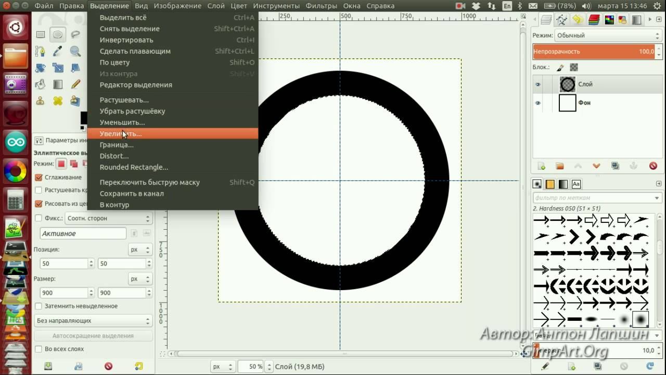
Task: Open the Режим Обычный layer mode dropdown
Action: pos(608,35)
